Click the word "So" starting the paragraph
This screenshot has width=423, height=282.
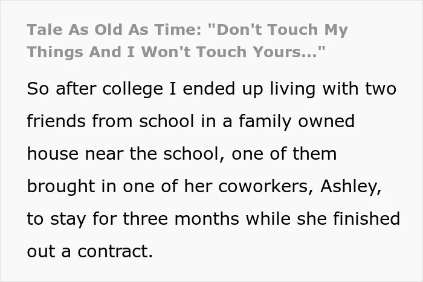37,89
